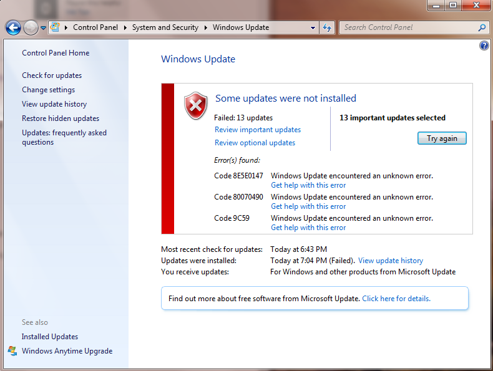Maximize the Windows Update window

(453, 6)
